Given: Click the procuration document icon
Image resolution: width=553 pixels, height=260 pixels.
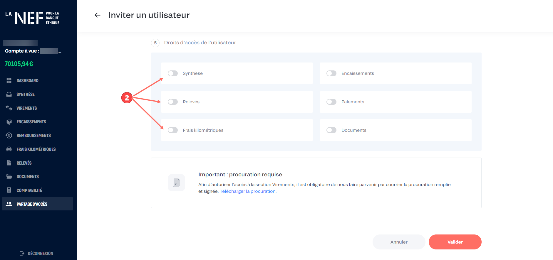Looking at the screenshot, I should click(x=176, y=183).
